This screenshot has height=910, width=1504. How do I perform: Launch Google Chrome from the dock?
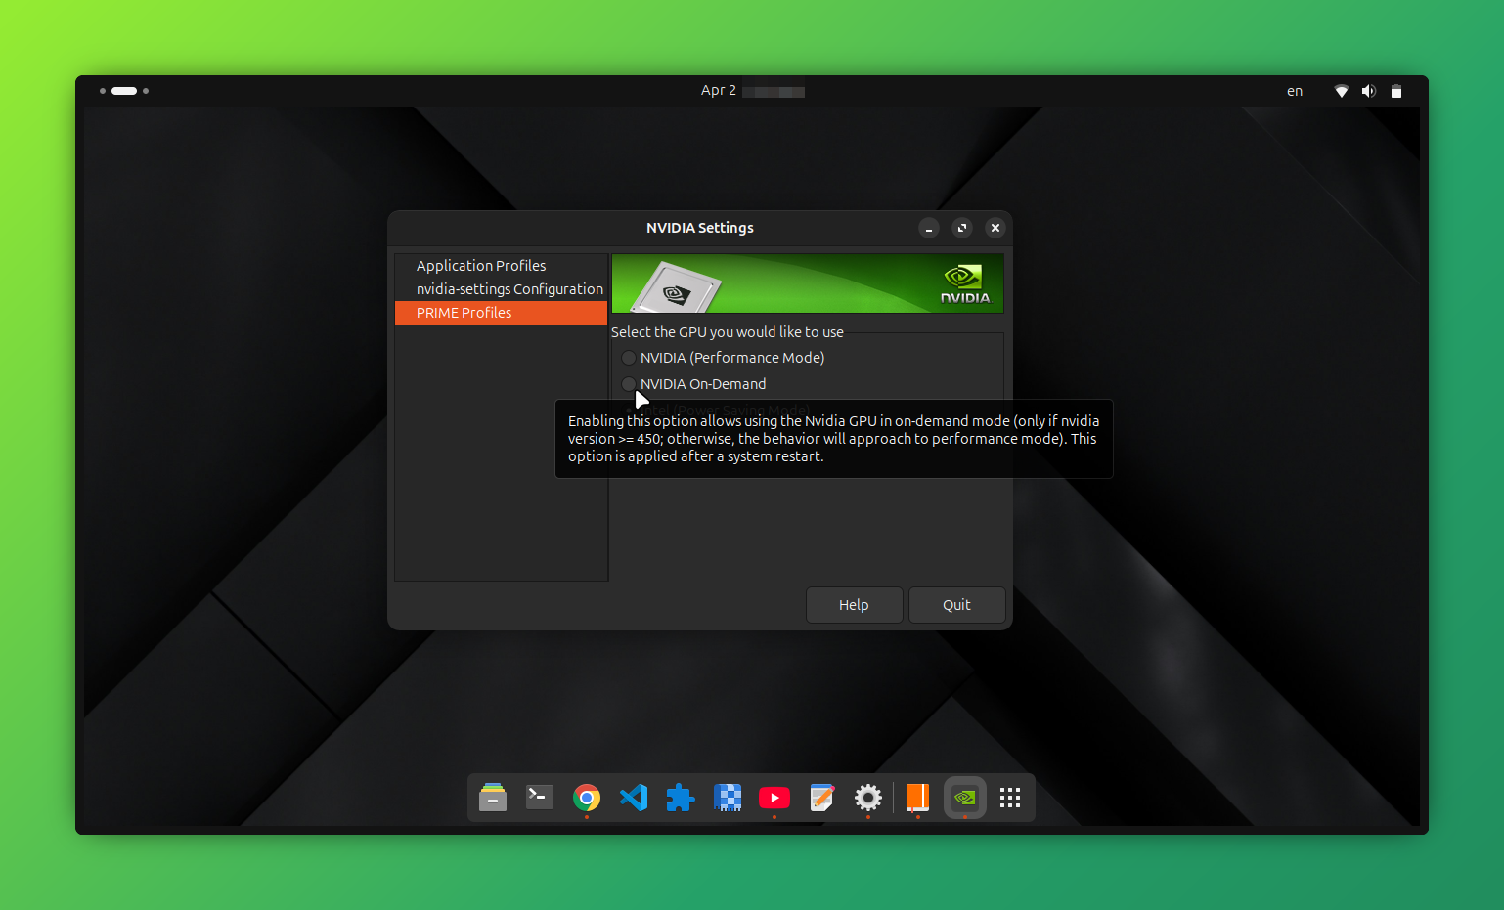coord(586,798)
